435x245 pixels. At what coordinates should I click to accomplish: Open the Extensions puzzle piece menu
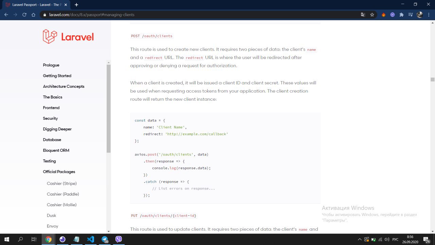(x=402, y=15)
